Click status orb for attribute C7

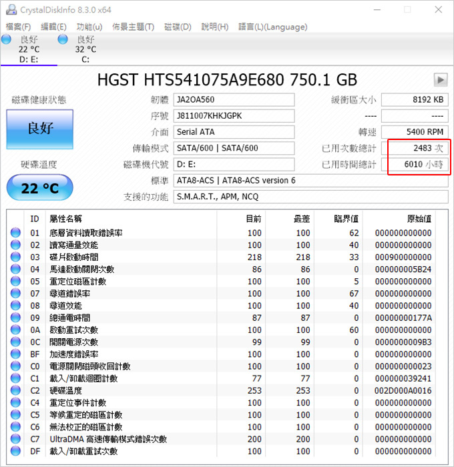coord(15,439)
